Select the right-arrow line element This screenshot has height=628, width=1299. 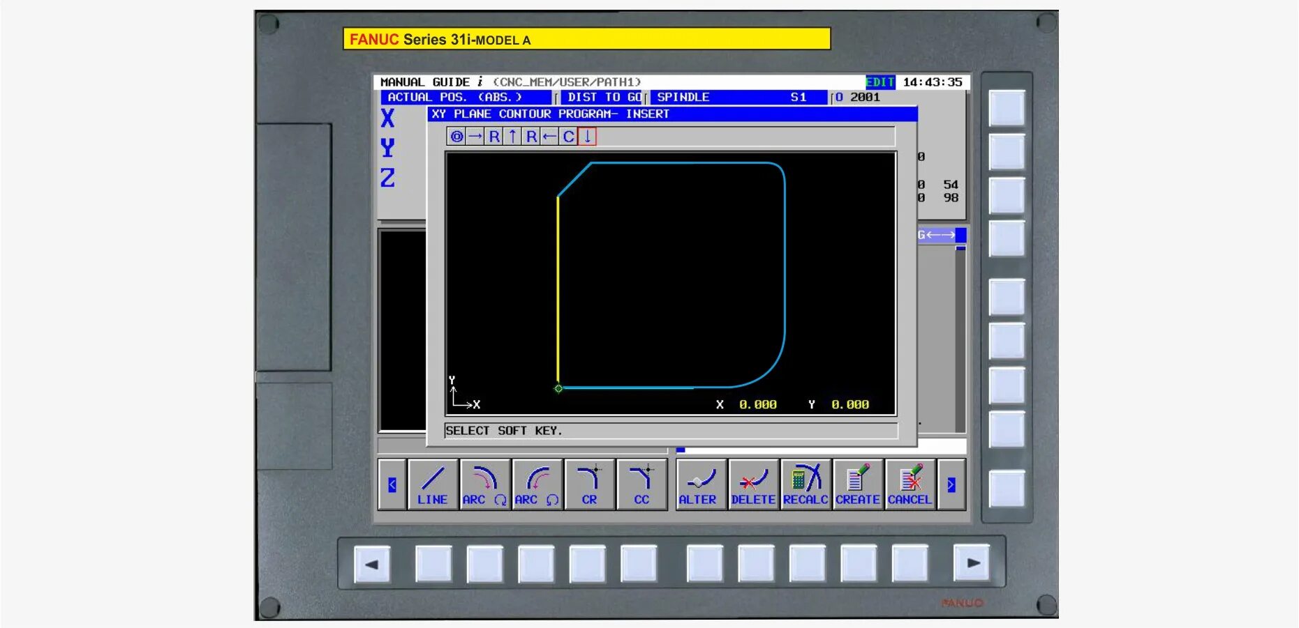point(475,137)
